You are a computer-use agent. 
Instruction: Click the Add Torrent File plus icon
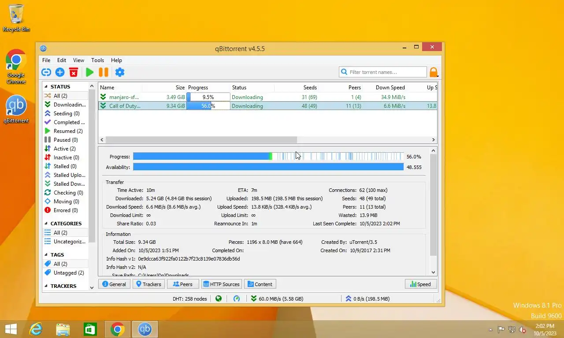[60, 72]
